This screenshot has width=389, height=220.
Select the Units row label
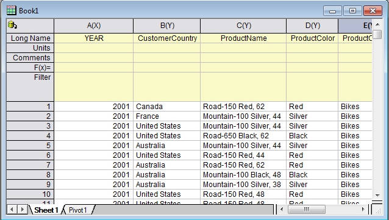point(30,48)
